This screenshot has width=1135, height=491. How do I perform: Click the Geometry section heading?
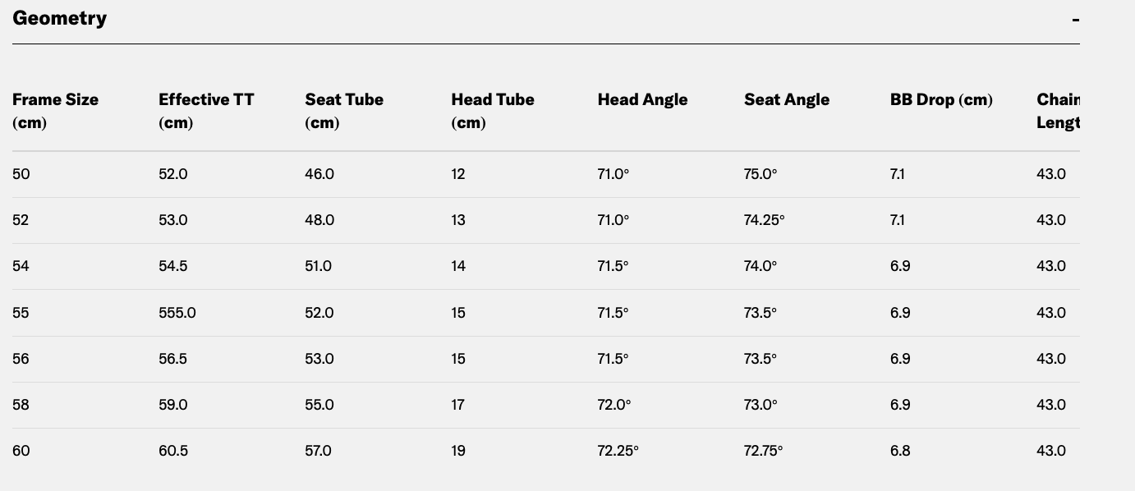coord(59,18)
